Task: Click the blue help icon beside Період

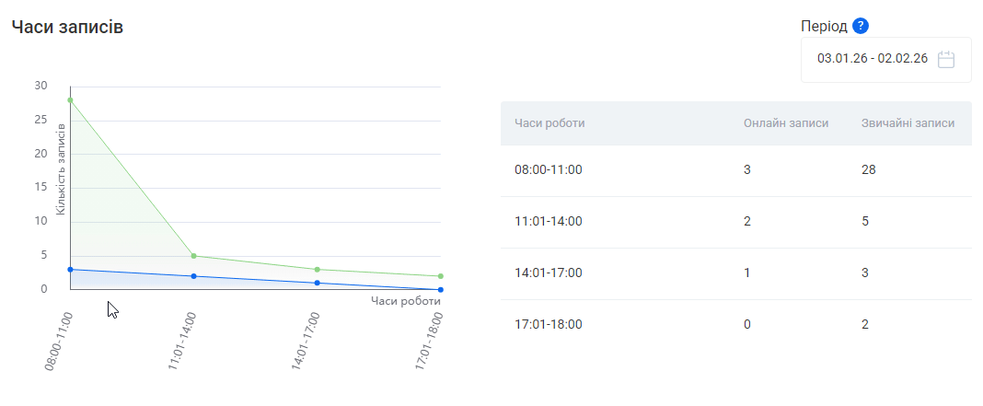Action: point(861,26)
